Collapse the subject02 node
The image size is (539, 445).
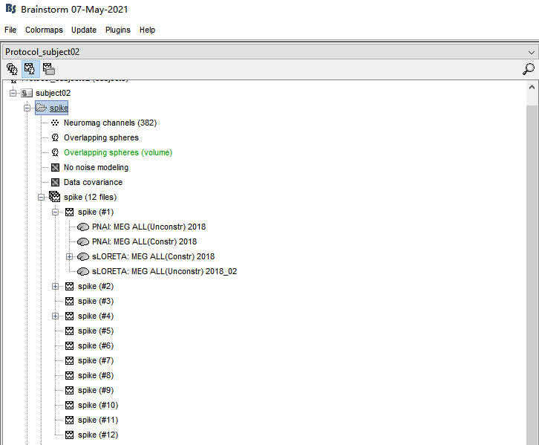tap(13, 93)
